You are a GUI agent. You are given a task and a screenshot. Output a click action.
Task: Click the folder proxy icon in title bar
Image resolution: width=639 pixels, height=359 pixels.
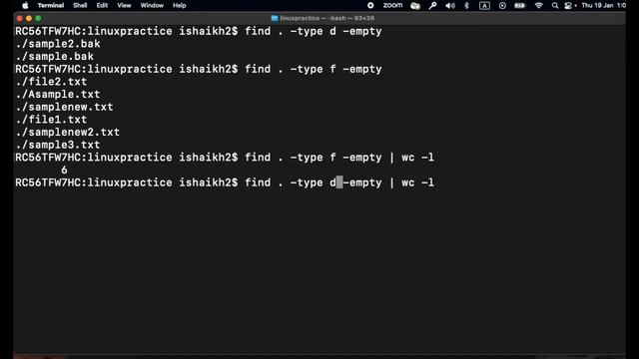[275, 18]
